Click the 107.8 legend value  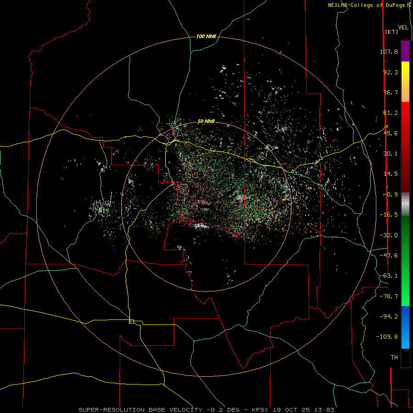click(389, 51)
